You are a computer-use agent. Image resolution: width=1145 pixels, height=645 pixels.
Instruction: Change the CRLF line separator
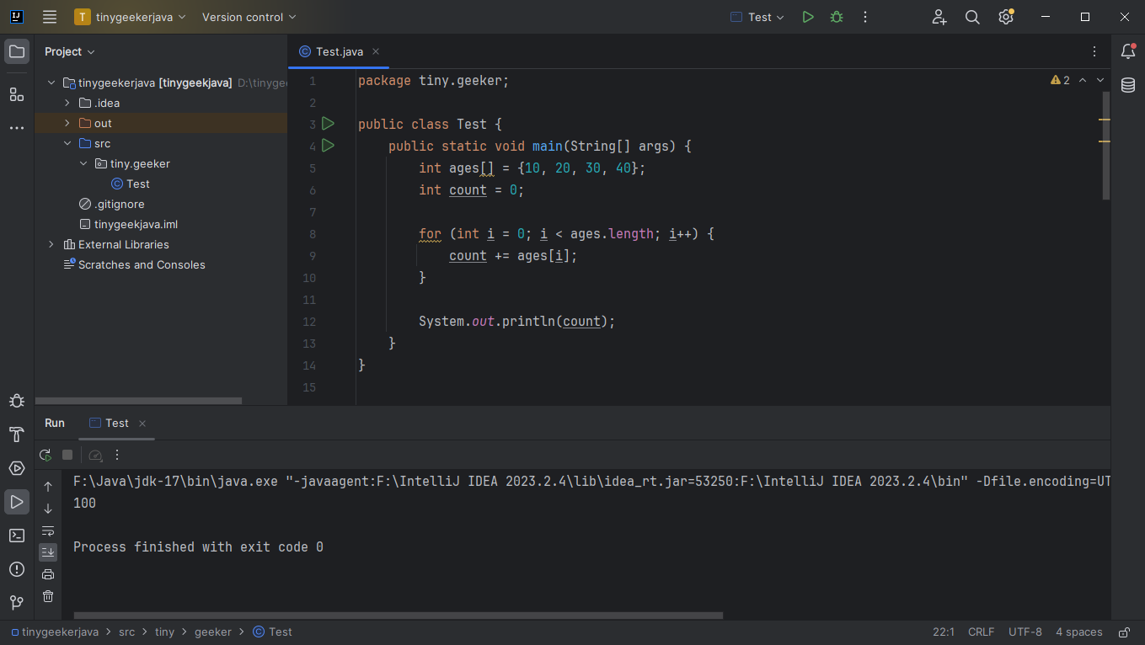[x=982, y=632]
